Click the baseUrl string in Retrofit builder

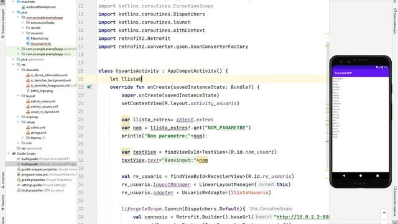(x=302, y=217)
